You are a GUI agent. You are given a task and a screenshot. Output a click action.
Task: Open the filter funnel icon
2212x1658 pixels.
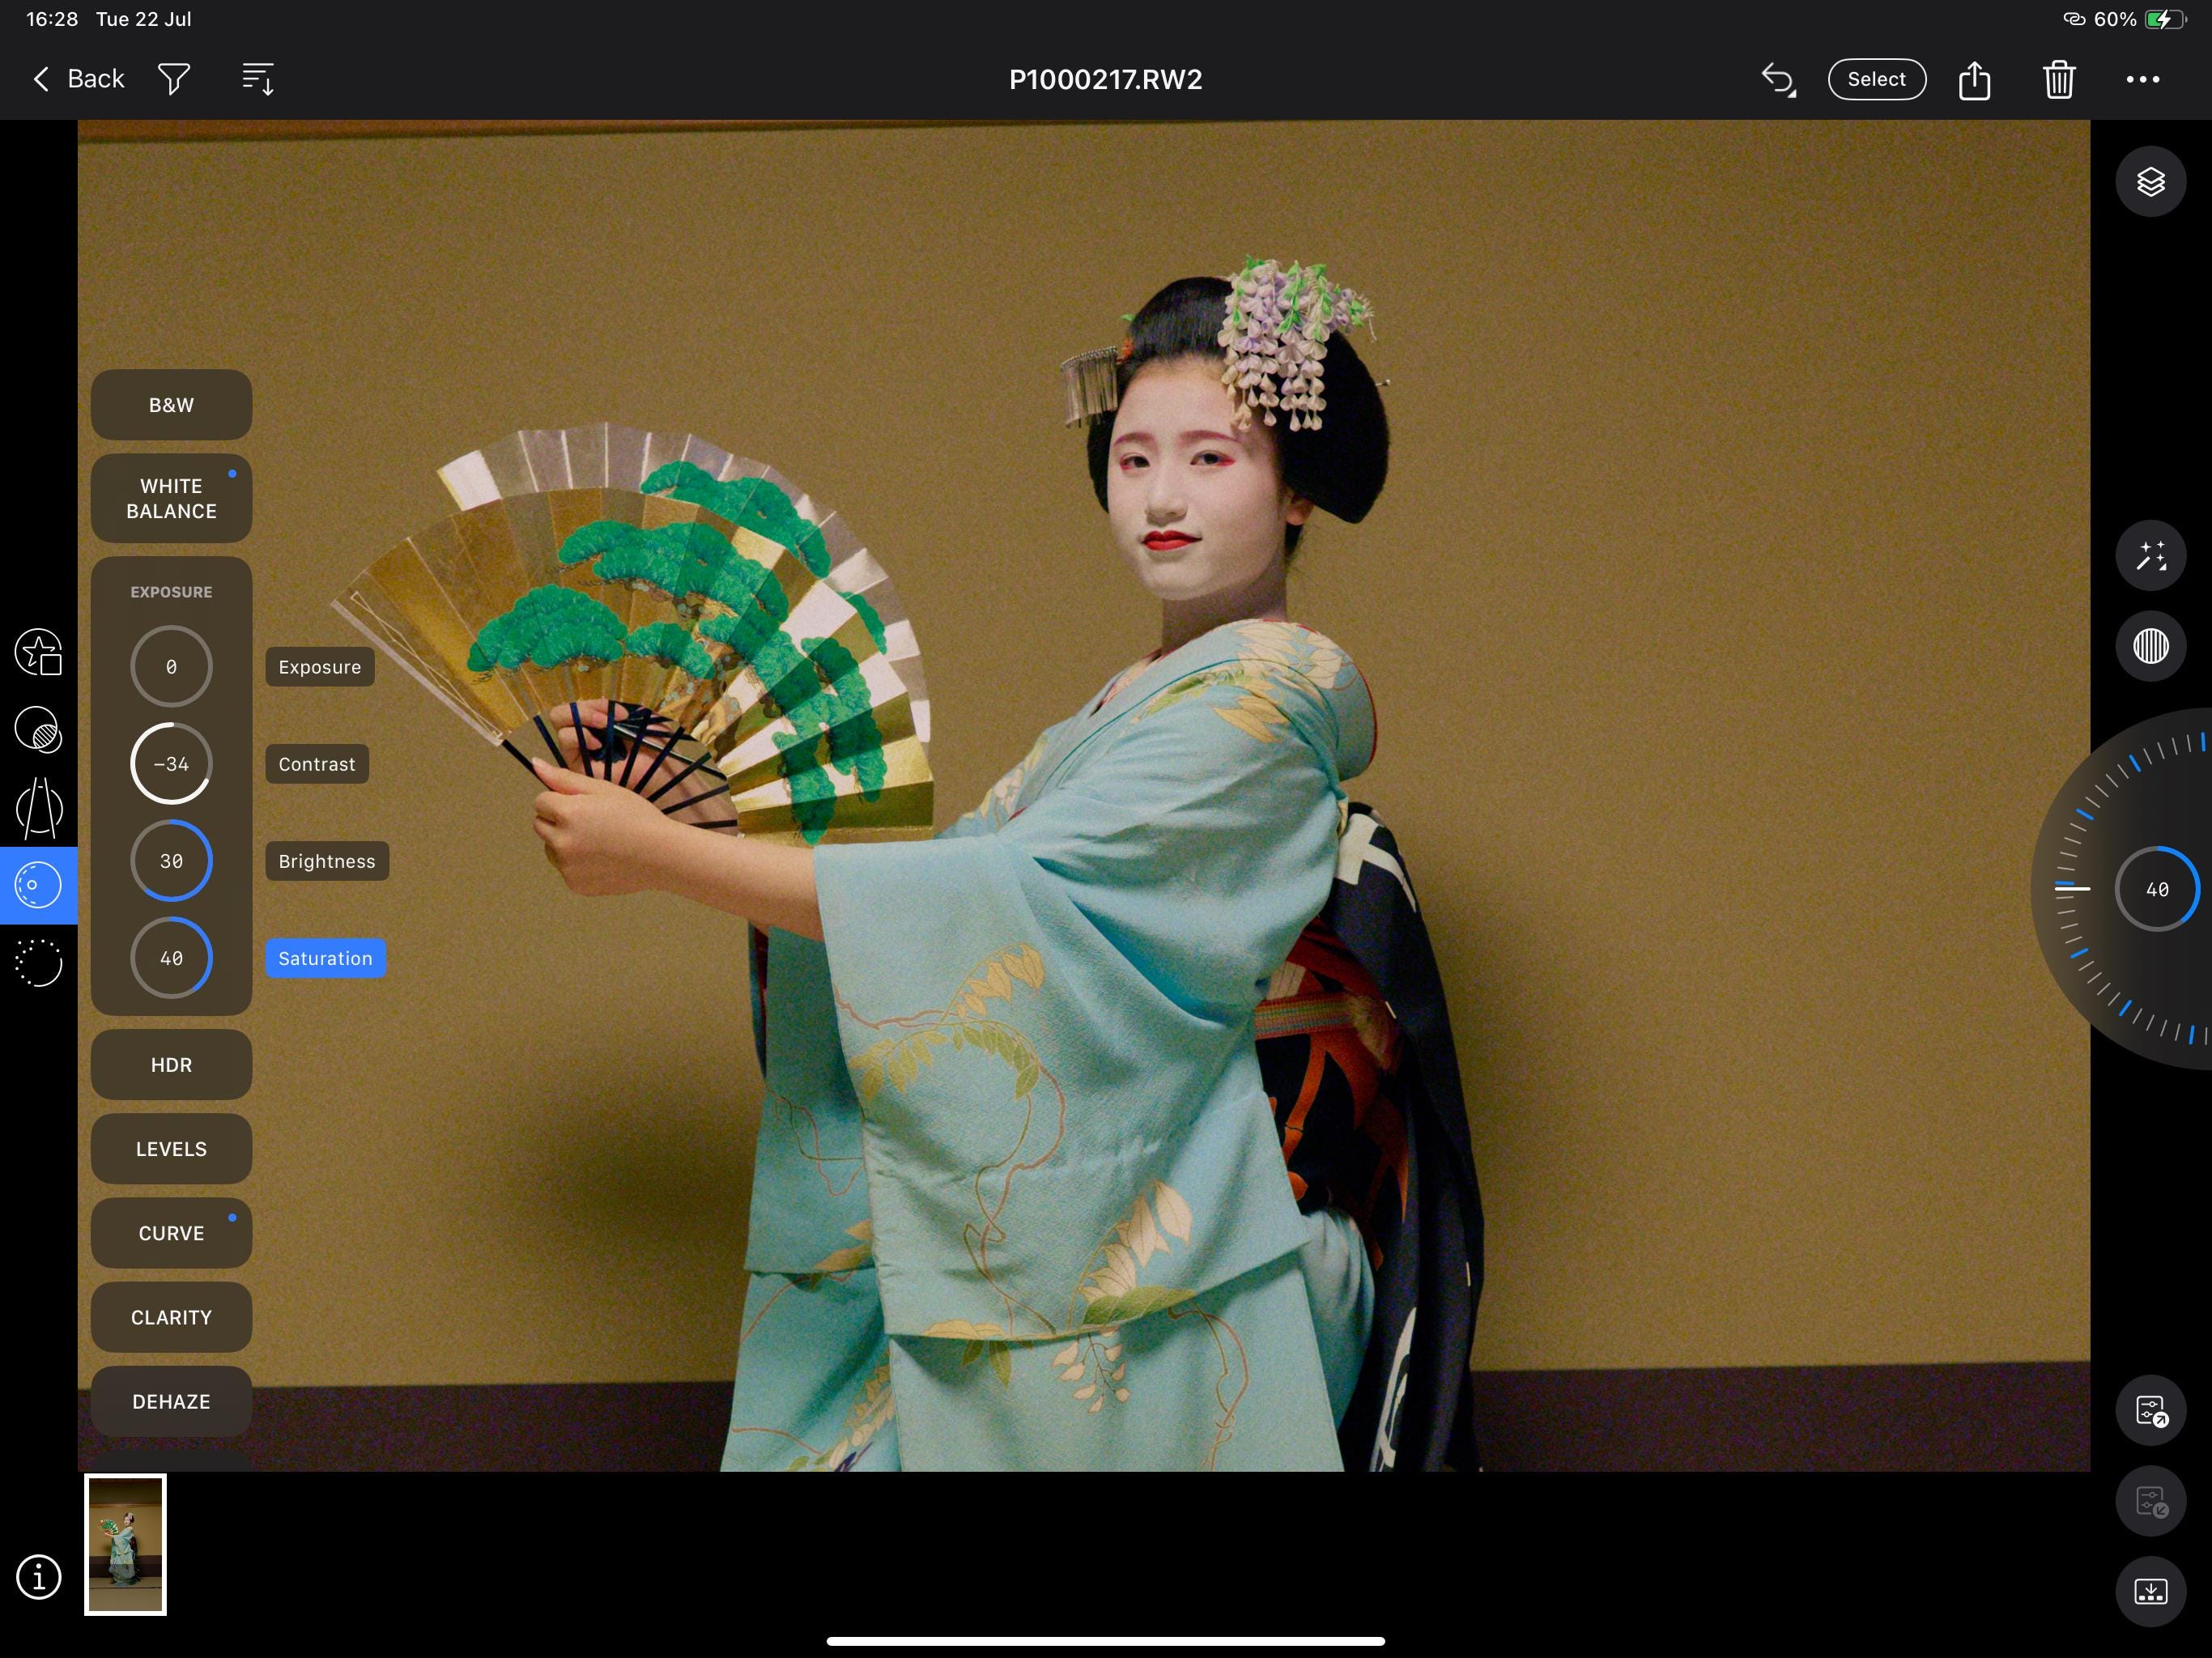pyautogui.click(x=174, y=79)
